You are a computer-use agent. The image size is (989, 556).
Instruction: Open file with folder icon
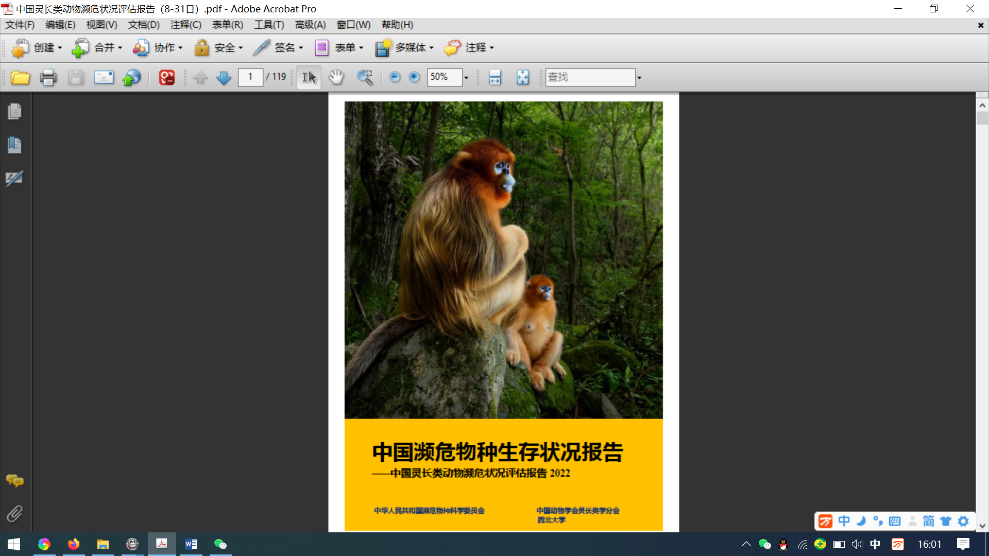[x=20, y=77]
